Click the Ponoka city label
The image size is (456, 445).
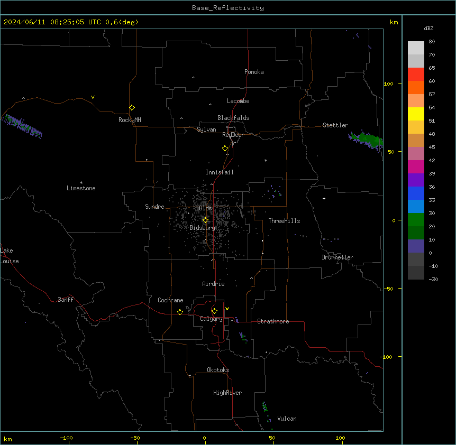coord(254,72)
